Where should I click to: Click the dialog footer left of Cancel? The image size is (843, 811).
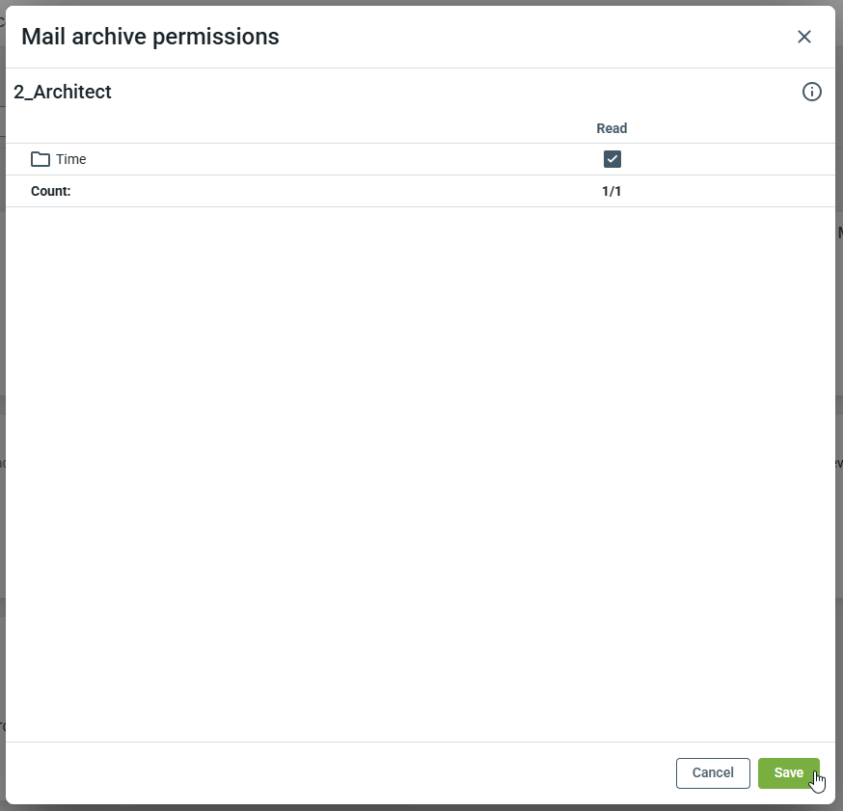(x=338, y=772)
